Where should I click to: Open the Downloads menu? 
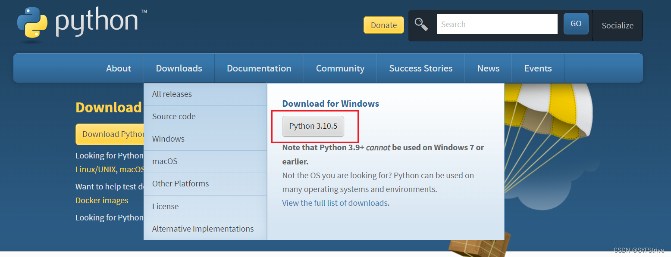179,68
